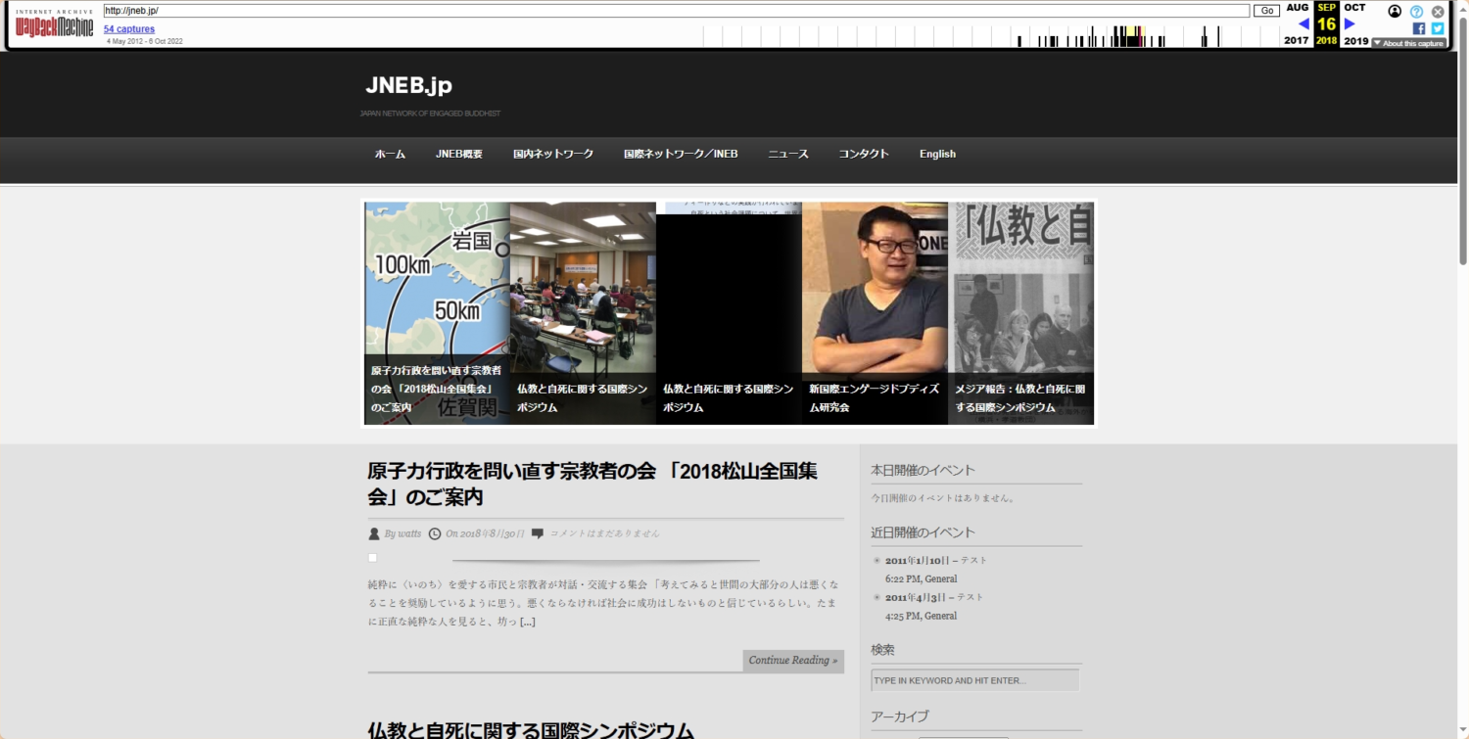Share capture on Facebook icon

click(1419, 28)
